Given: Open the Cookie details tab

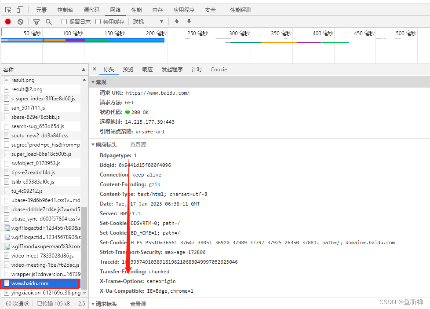Looking at the screenshot, I should pyautogui.click(x=219, y=70).
